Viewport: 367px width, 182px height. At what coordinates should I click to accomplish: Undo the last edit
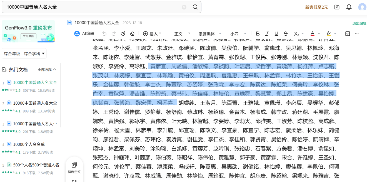104,34
